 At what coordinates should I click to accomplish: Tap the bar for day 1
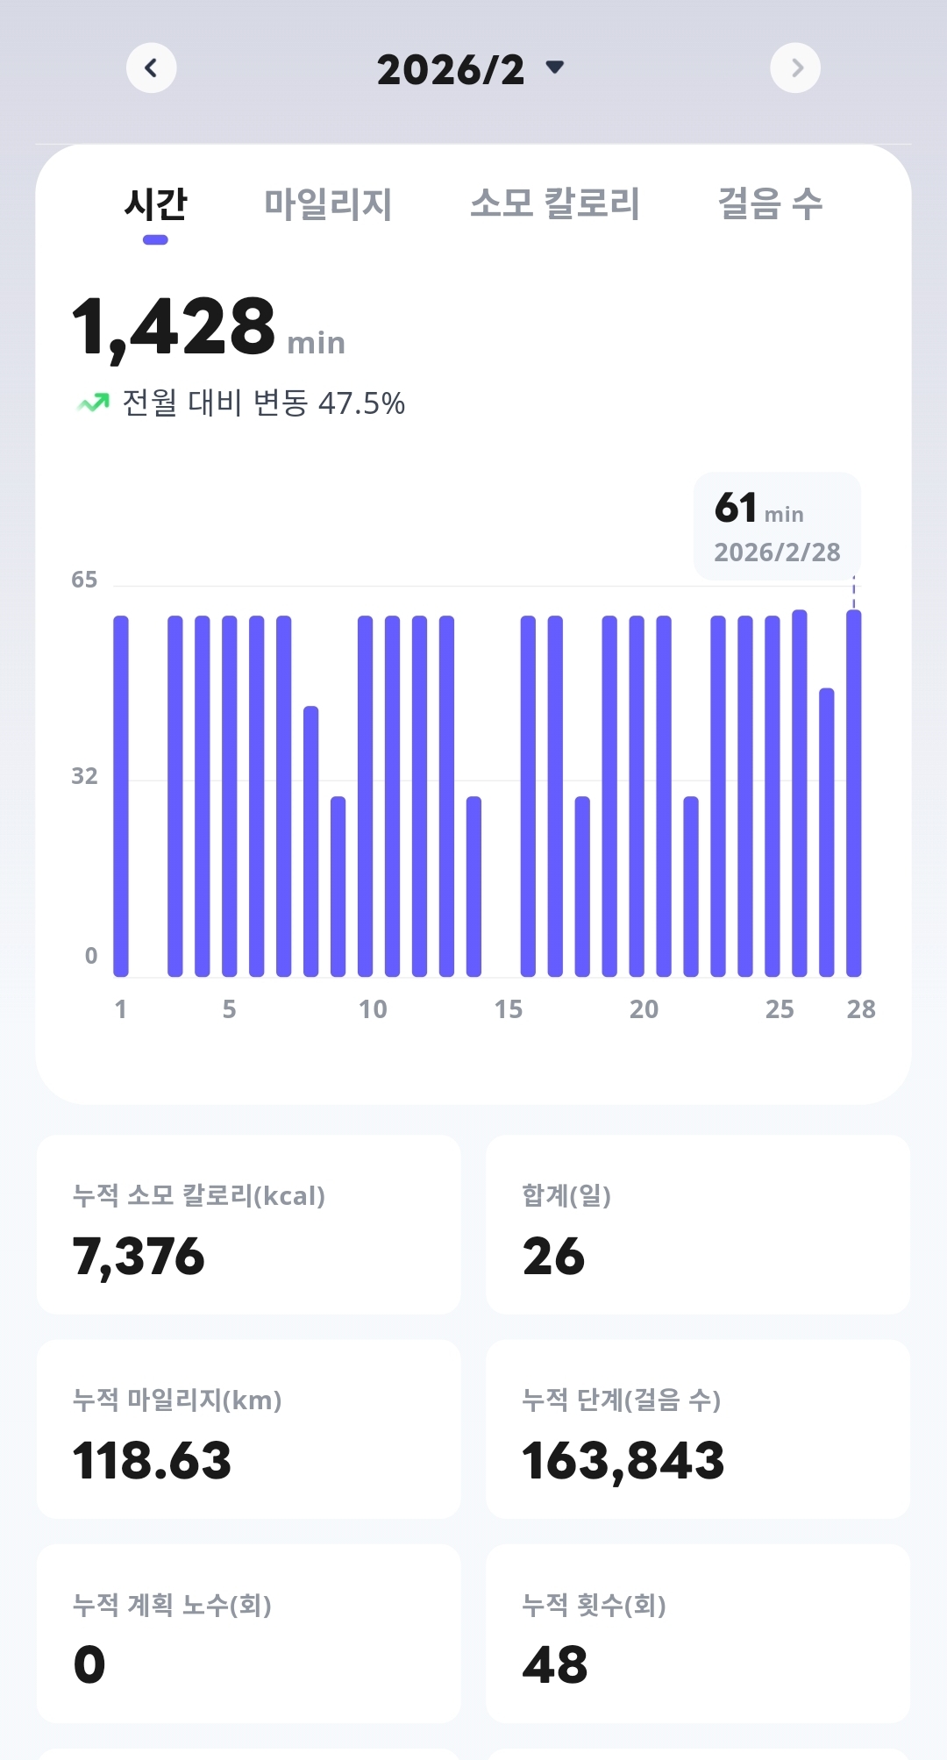click(x=121, y=796)
